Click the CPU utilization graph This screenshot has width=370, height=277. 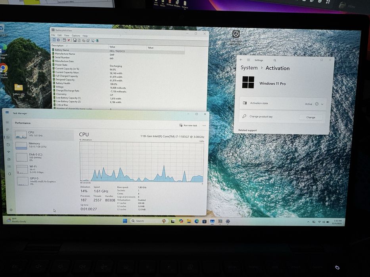tap(142, 162)
